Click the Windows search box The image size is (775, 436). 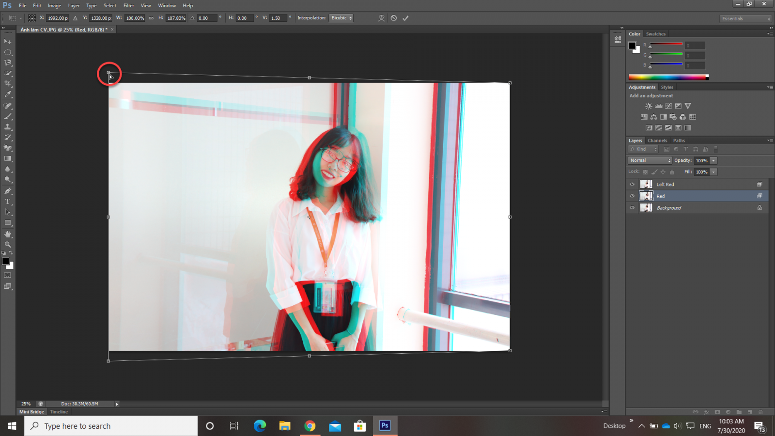[111, 426]
